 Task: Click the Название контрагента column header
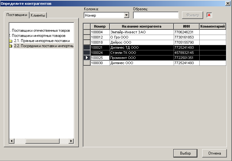pyautogui.click(x=142, y=26)
